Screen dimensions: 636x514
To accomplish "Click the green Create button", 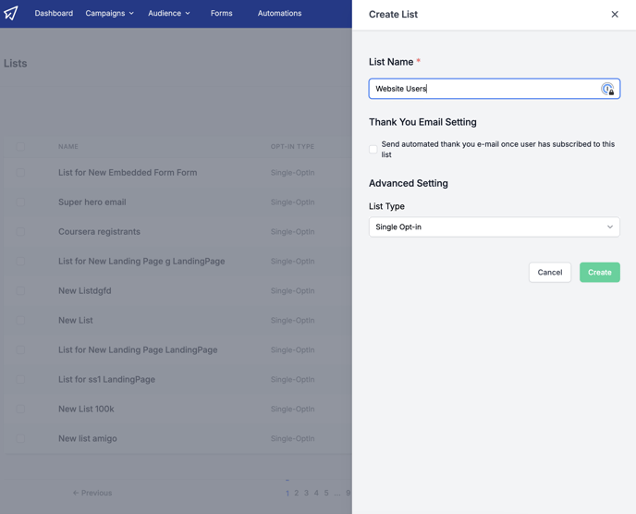I will tap(600, 272).
